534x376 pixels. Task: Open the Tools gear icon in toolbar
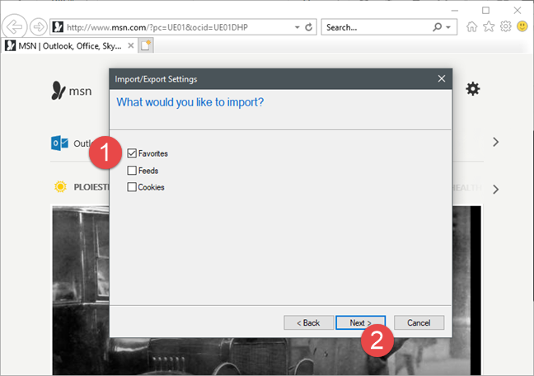(x=505, y=26)
